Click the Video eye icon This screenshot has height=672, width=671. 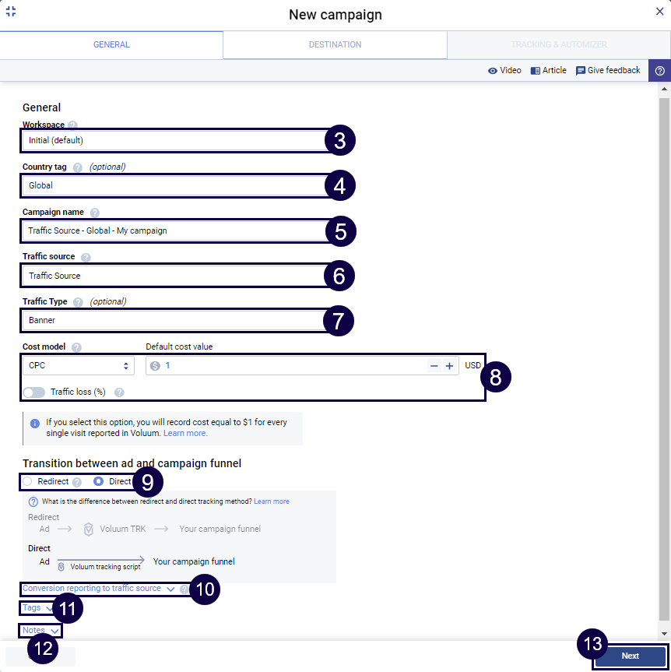493,71
